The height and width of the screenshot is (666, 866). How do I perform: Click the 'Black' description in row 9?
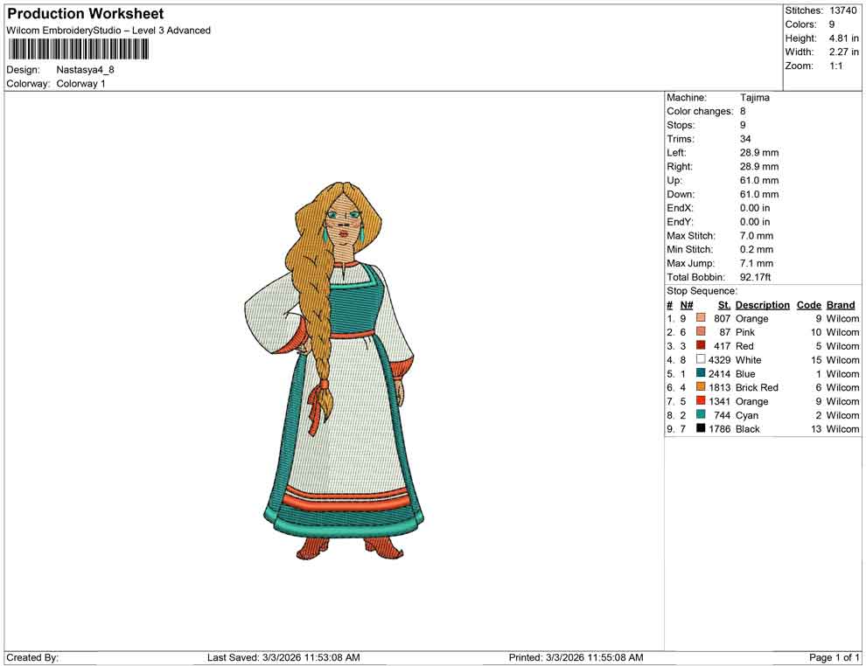pyautogui.click(x=747, y=429)
